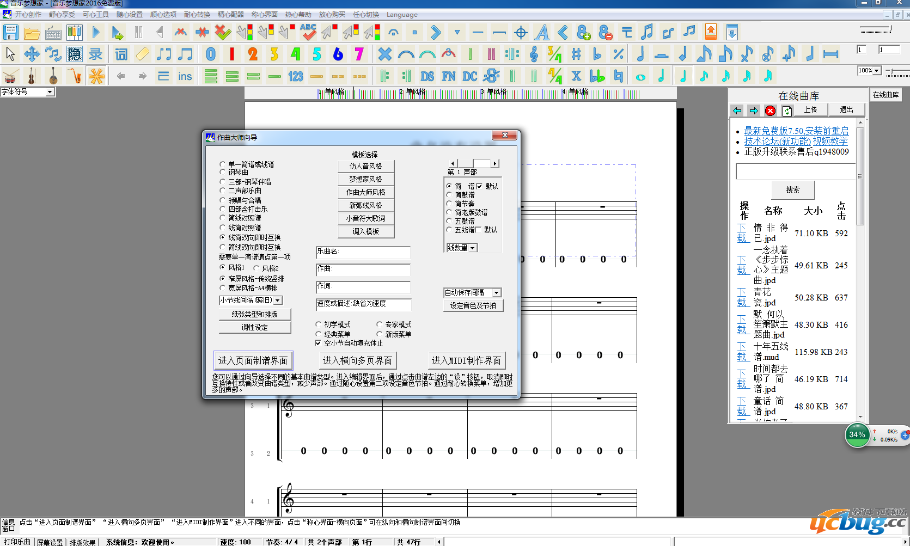The image size is (910, 546).
Task: Select the saxophone instrument icon
Action: click(x=75, y=76)
